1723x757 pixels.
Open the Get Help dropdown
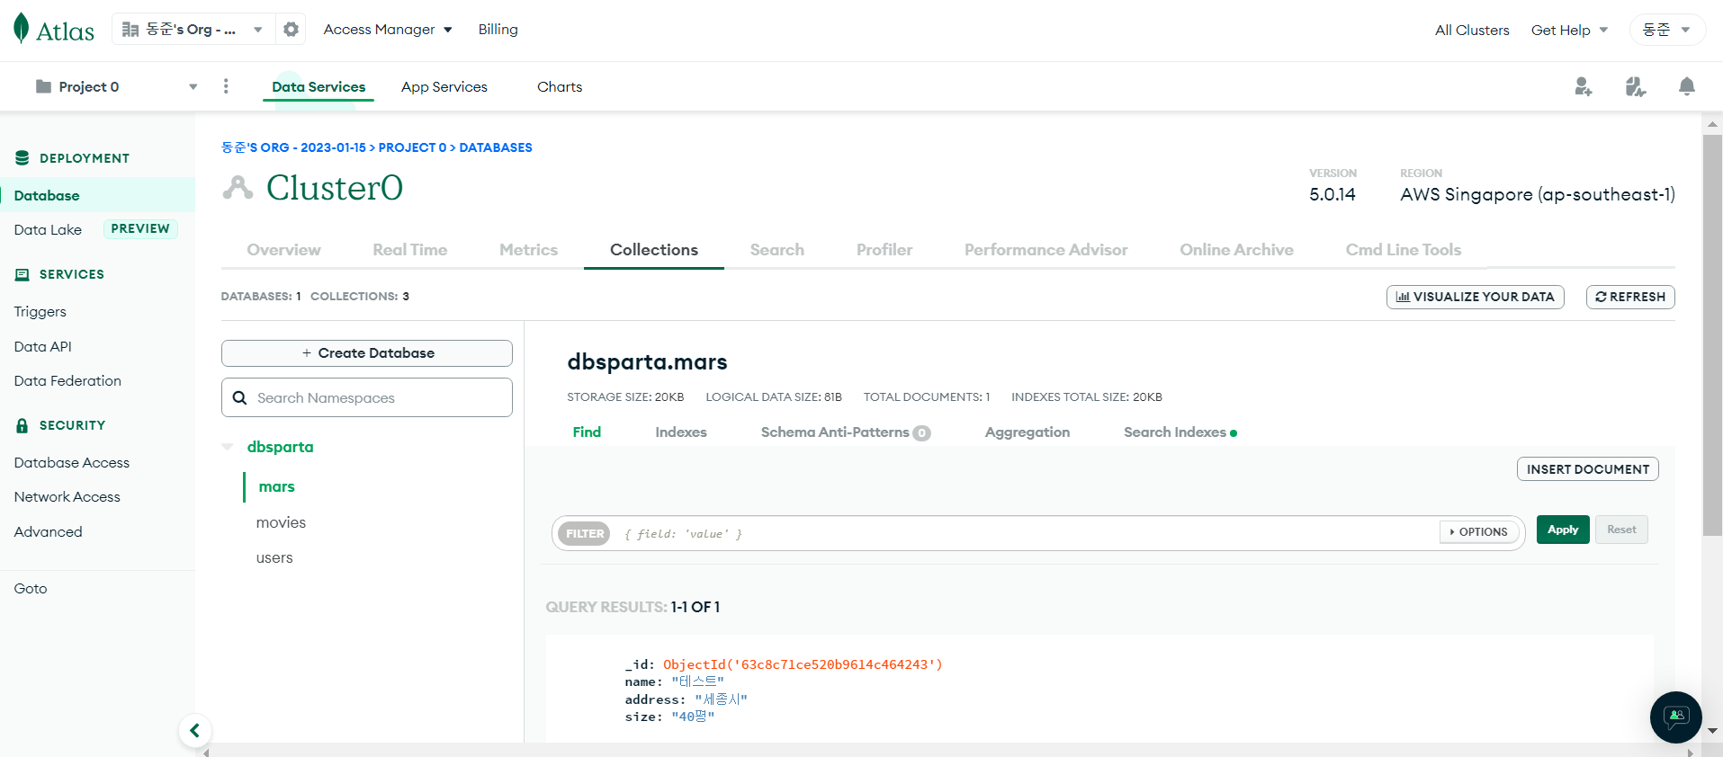pos(1569,30)
